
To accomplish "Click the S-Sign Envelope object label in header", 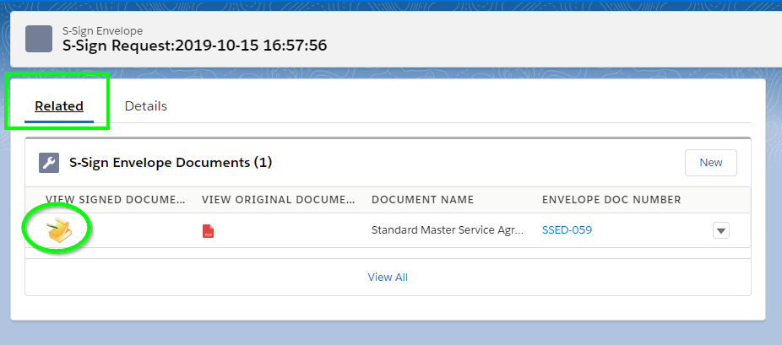I will click(x=102, y=30).
